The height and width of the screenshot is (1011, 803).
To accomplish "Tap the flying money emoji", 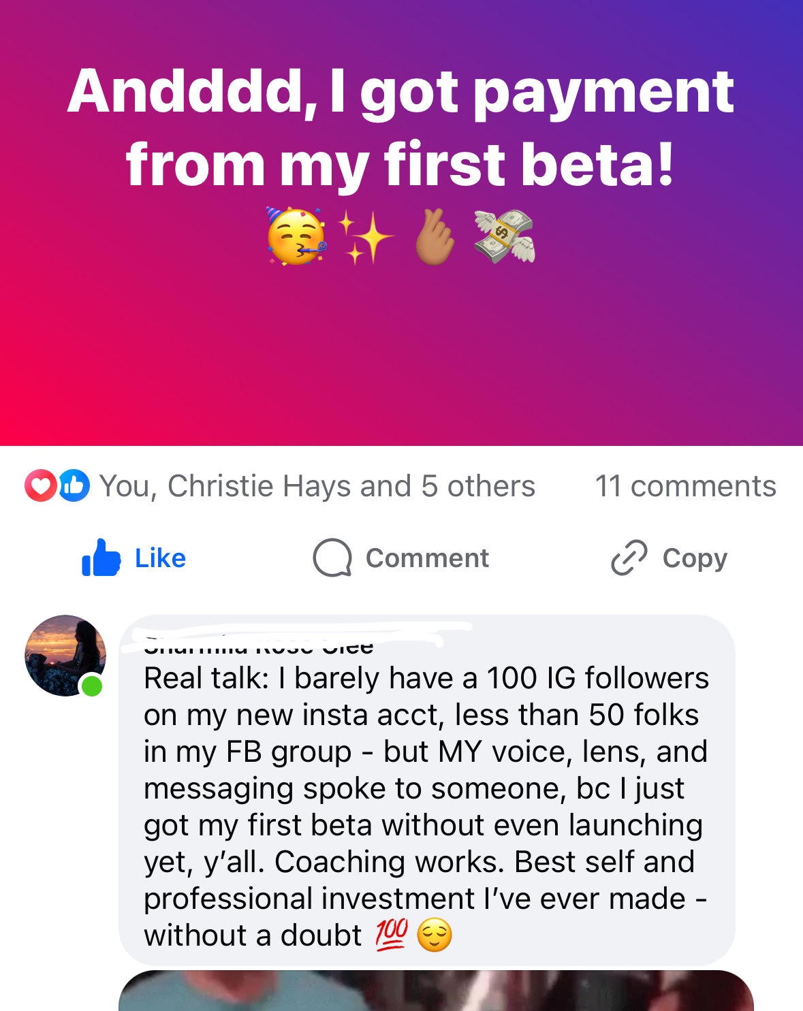I will click(x=505, y=236).
